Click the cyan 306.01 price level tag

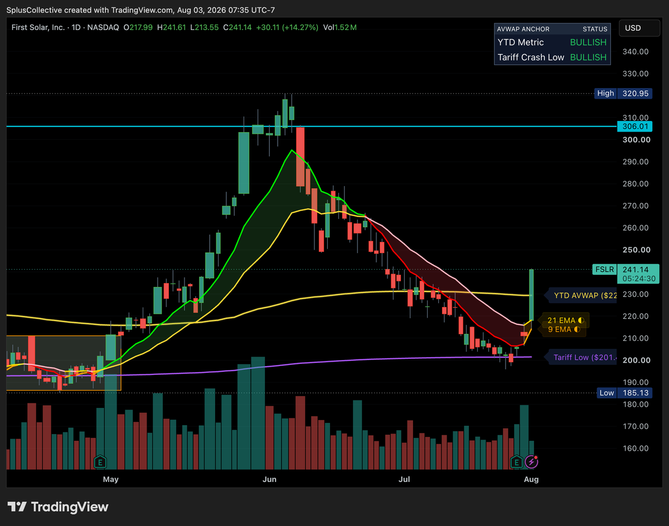point(634,126)
